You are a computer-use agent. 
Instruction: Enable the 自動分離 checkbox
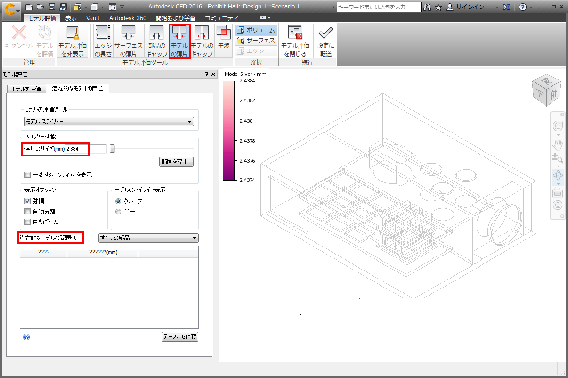(x=27, y=212)
